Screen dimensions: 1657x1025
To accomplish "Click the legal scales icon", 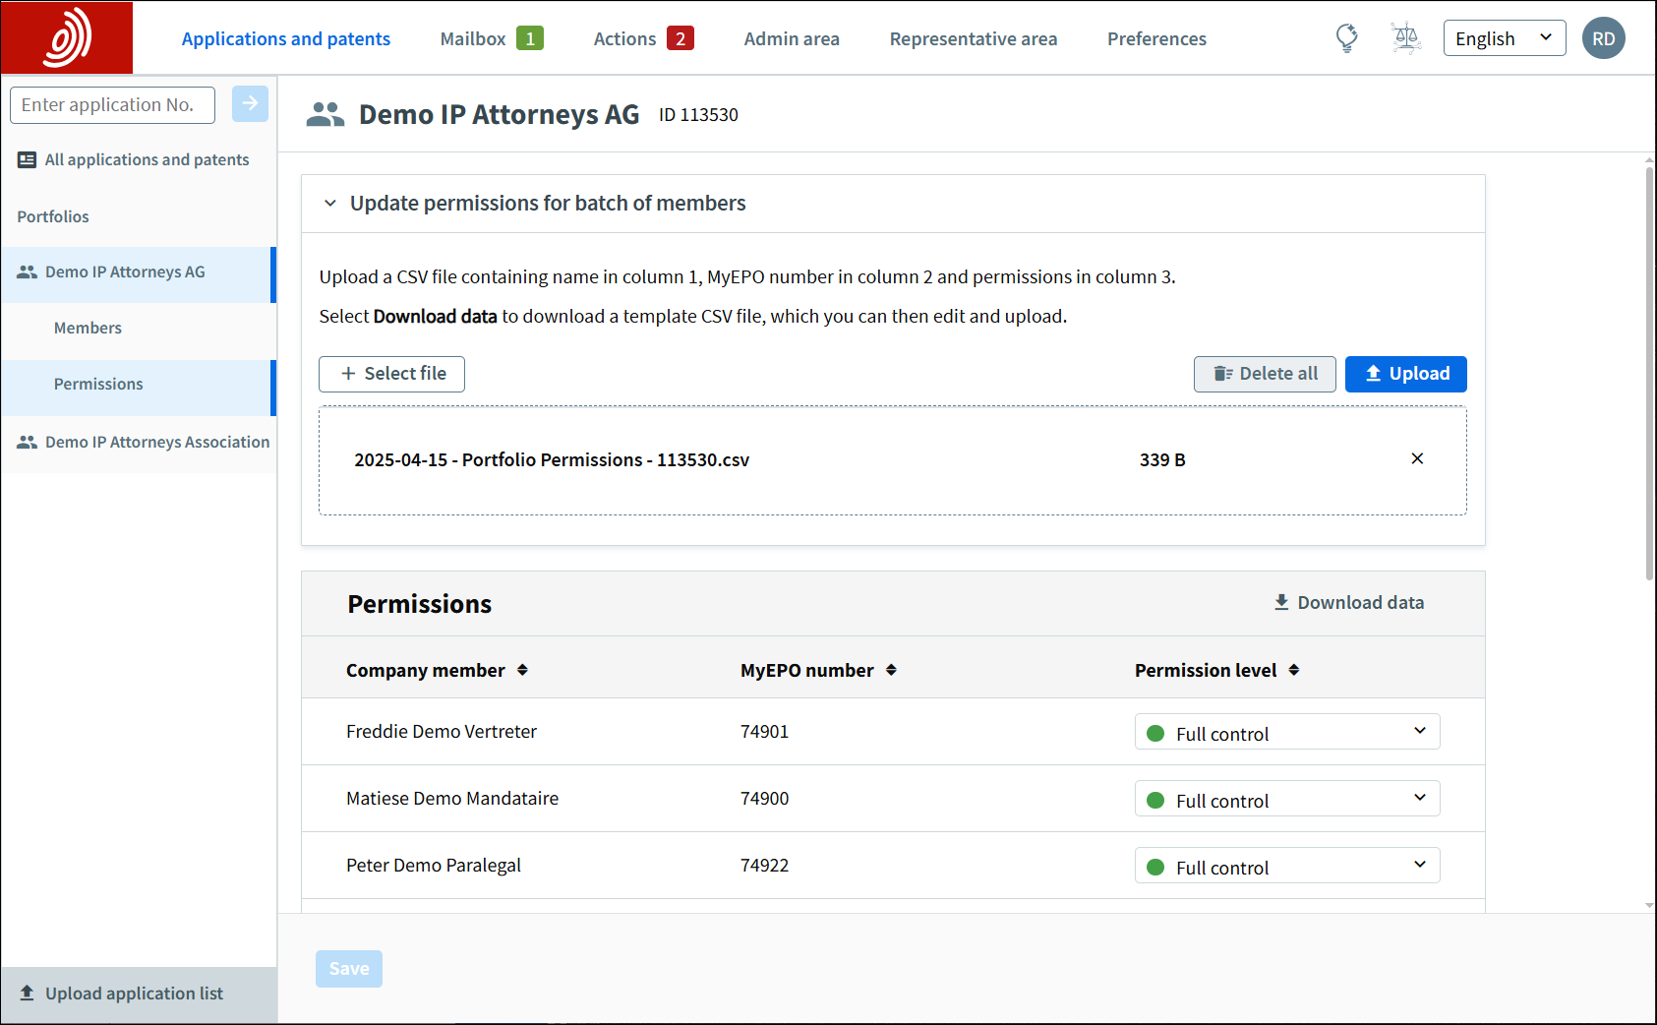I will (x=1406, y=38).
